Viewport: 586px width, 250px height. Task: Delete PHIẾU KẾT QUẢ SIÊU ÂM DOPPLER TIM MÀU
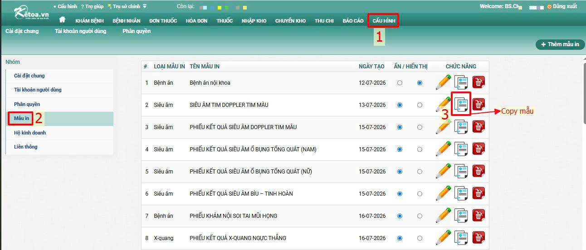click(x=479, y=127)
